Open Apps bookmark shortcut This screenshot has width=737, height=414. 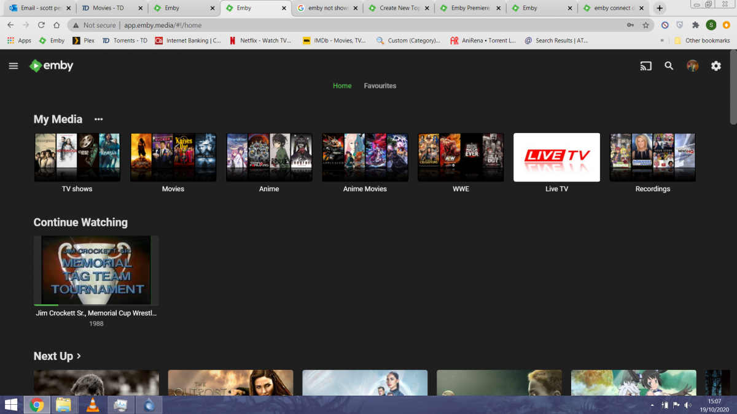[x=19, y=40]
